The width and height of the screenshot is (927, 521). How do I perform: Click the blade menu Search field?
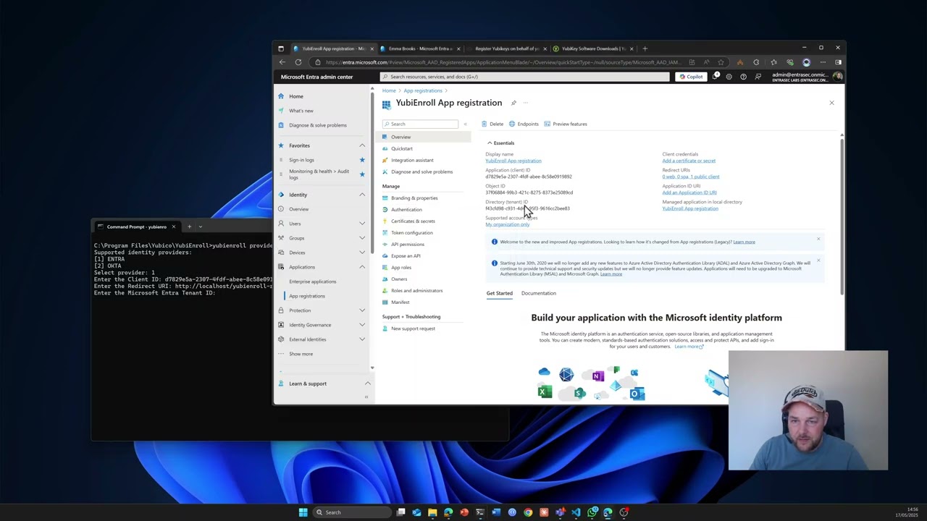420,124
